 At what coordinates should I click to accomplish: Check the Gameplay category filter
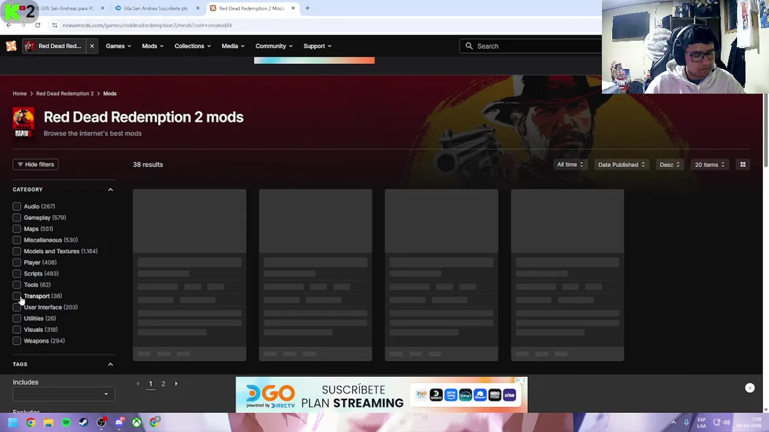[x=17, y=218]
